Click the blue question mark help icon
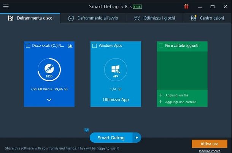 click(87, 130)
